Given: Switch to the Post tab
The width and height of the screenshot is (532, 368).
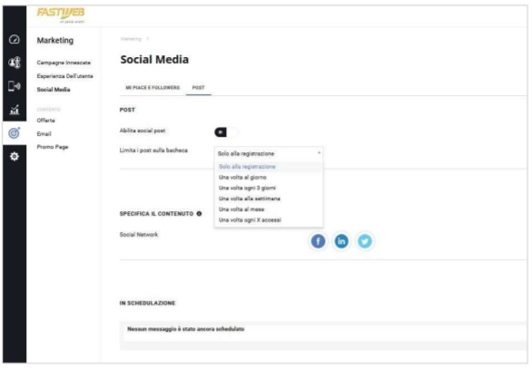Looking at the screenshot, I should (199, 87).
